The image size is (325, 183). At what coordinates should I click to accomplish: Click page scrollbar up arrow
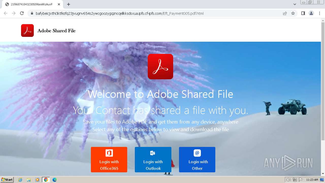(323, 20)
